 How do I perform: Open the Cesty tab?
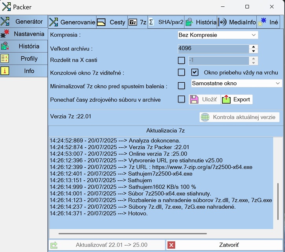click(112, 22)
